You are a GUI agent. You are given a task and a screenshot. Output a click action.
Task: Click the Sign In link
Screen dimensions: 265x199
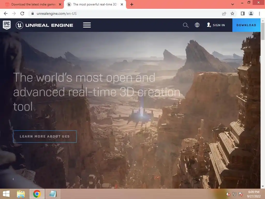point(216,25)
